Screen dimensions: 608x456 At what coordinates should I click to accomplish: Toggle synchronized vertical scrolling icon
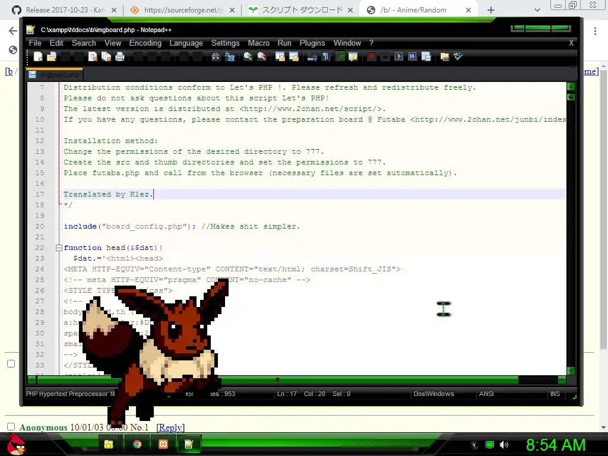[280, 56]
